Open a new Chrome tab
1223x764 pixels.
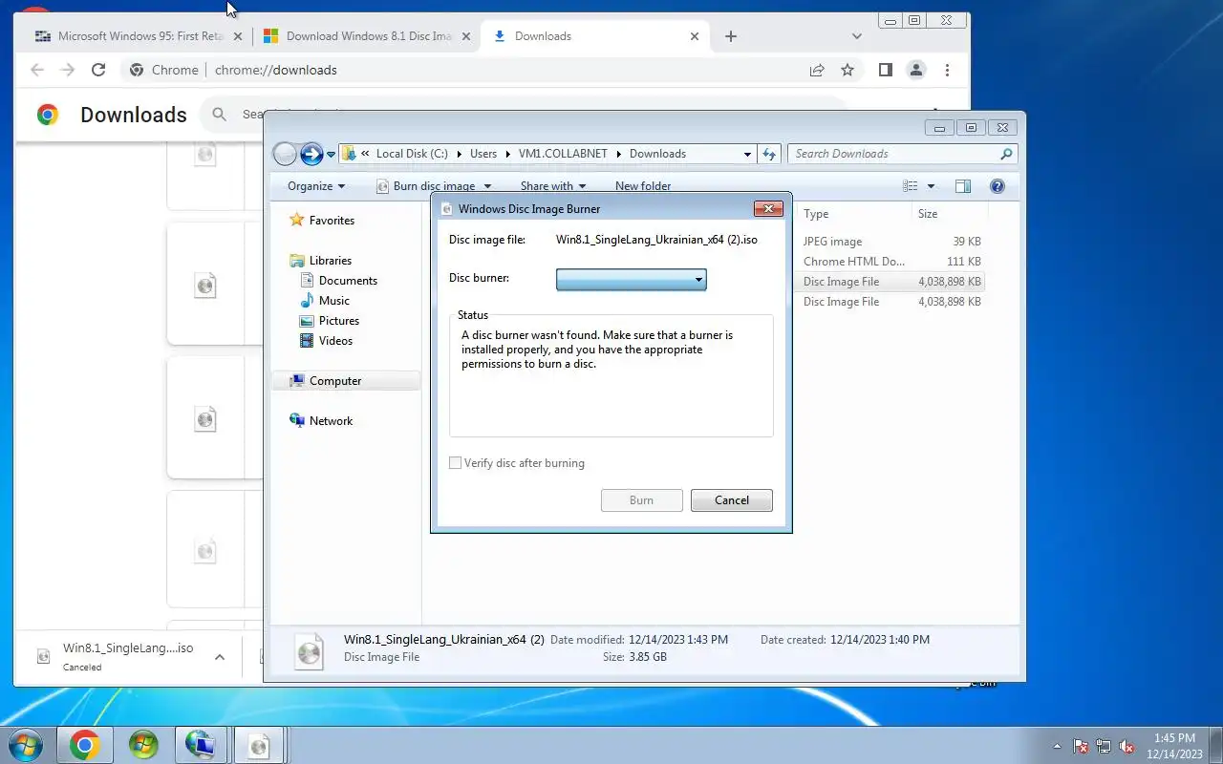tap(731, 36)
